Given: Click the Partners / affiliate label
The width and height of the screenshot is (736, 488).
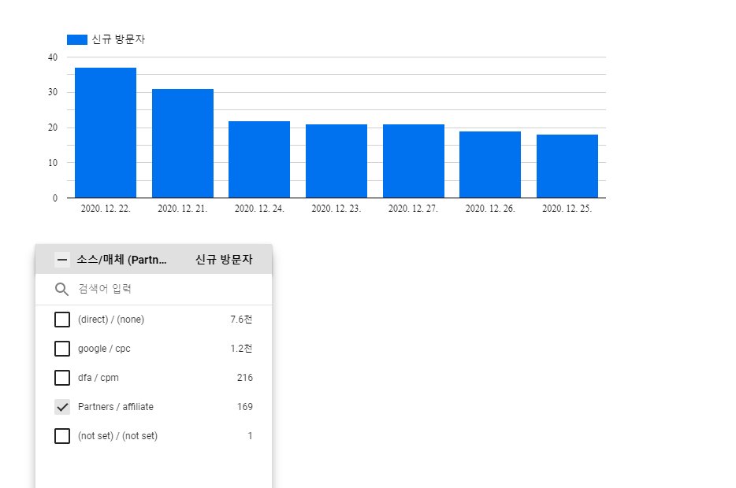Looking at the screenshot, I should tap(116, 407).
